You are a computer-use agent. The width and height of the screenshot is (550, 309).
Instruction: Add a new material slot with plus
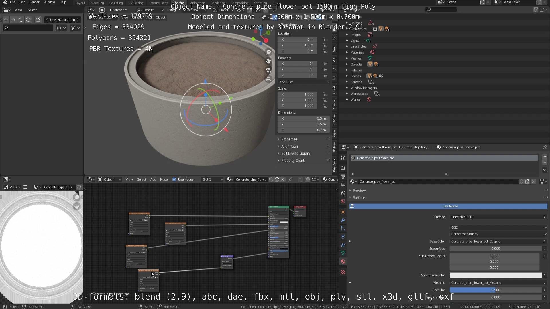[x=545, y=157]
